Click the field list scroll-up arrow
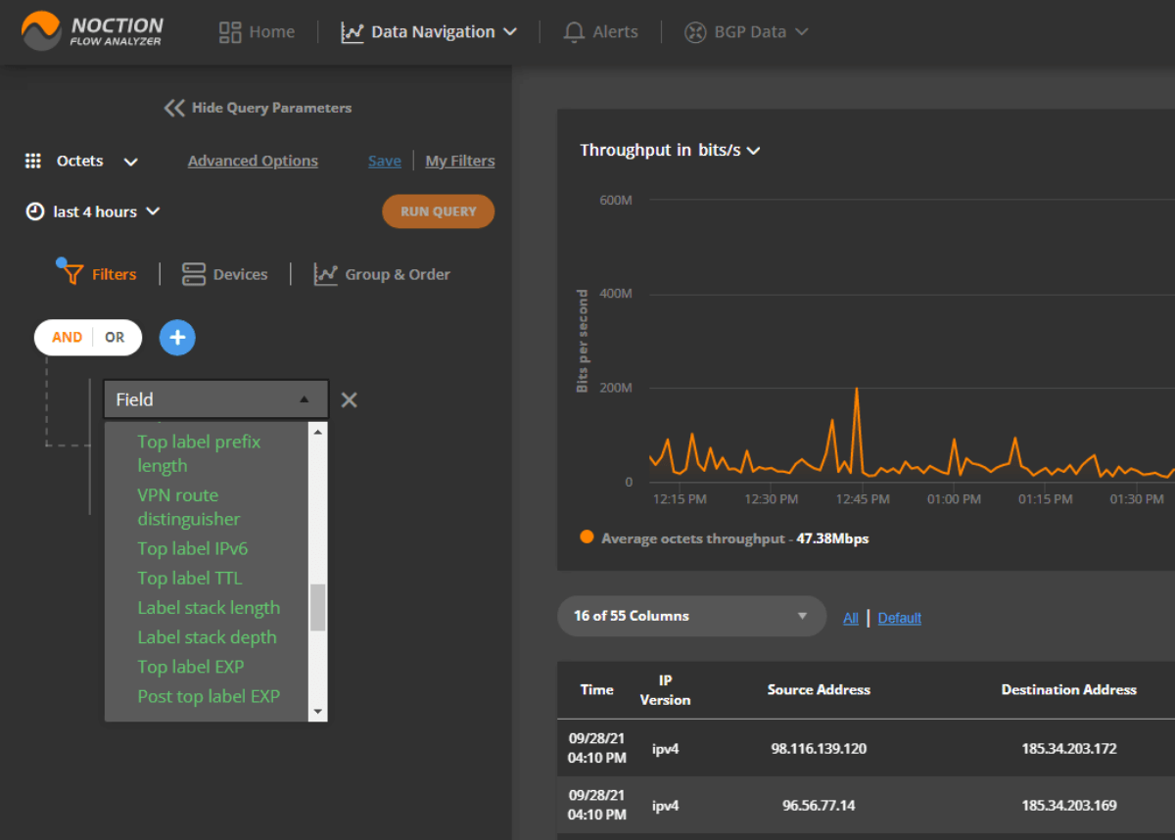 tap(317, 431)
